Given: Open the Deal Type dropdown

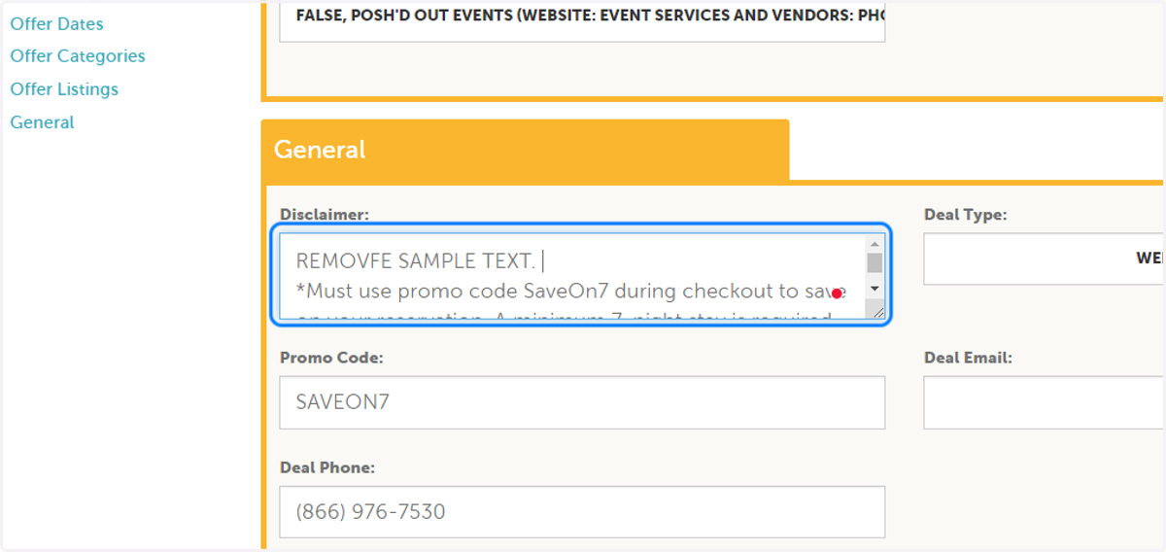Looking at the screenshot, I should (x=1045, y=259).
